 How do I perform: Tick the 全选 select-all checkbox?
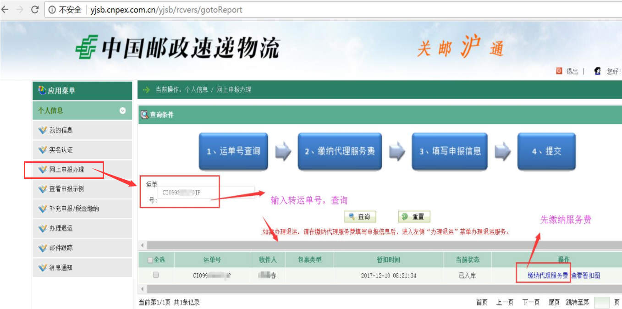click(150, 260)
